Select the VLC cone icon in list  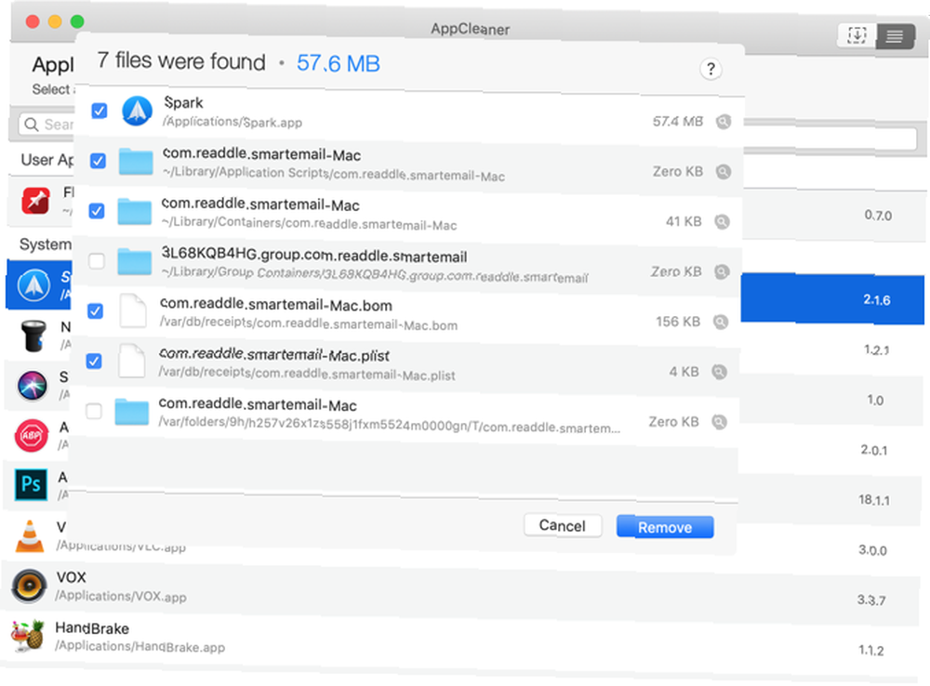click(30, 536)
